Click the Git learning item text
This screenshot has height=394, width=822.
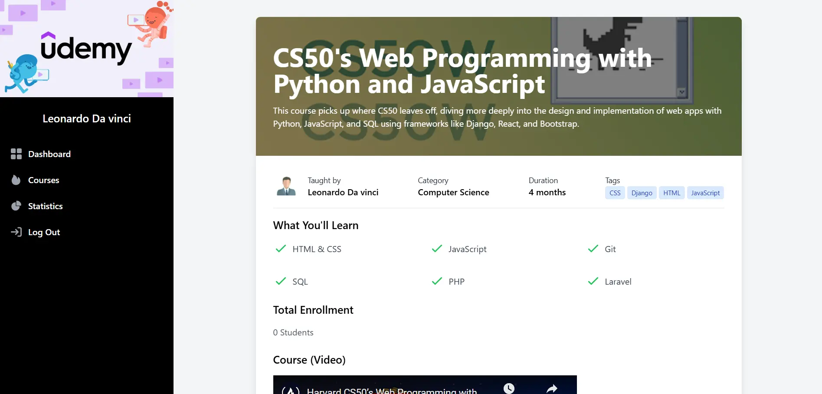[610, 249]
